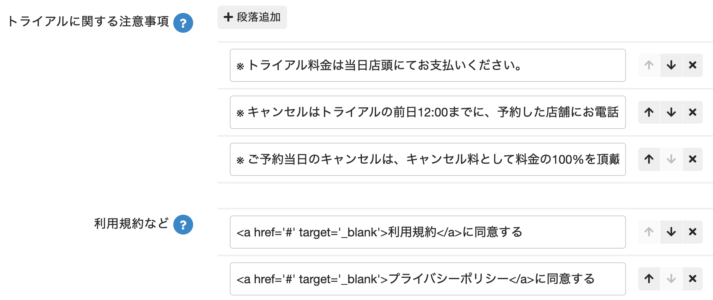The width and height of the screenshot is (713, 300).
Task: Click the 段落追加 add paragraph button
Action: 252,18
